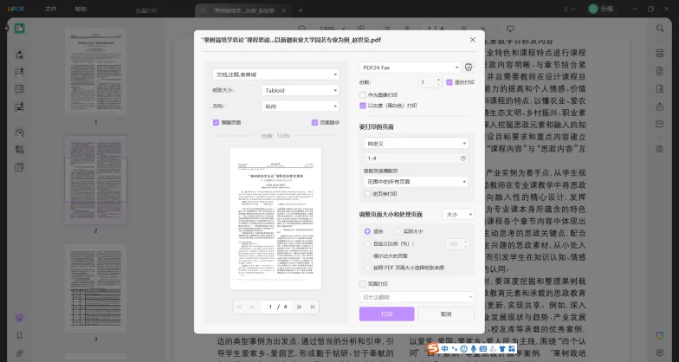Open printer settings icon beside PDF24 Fax

click(468, 67)
